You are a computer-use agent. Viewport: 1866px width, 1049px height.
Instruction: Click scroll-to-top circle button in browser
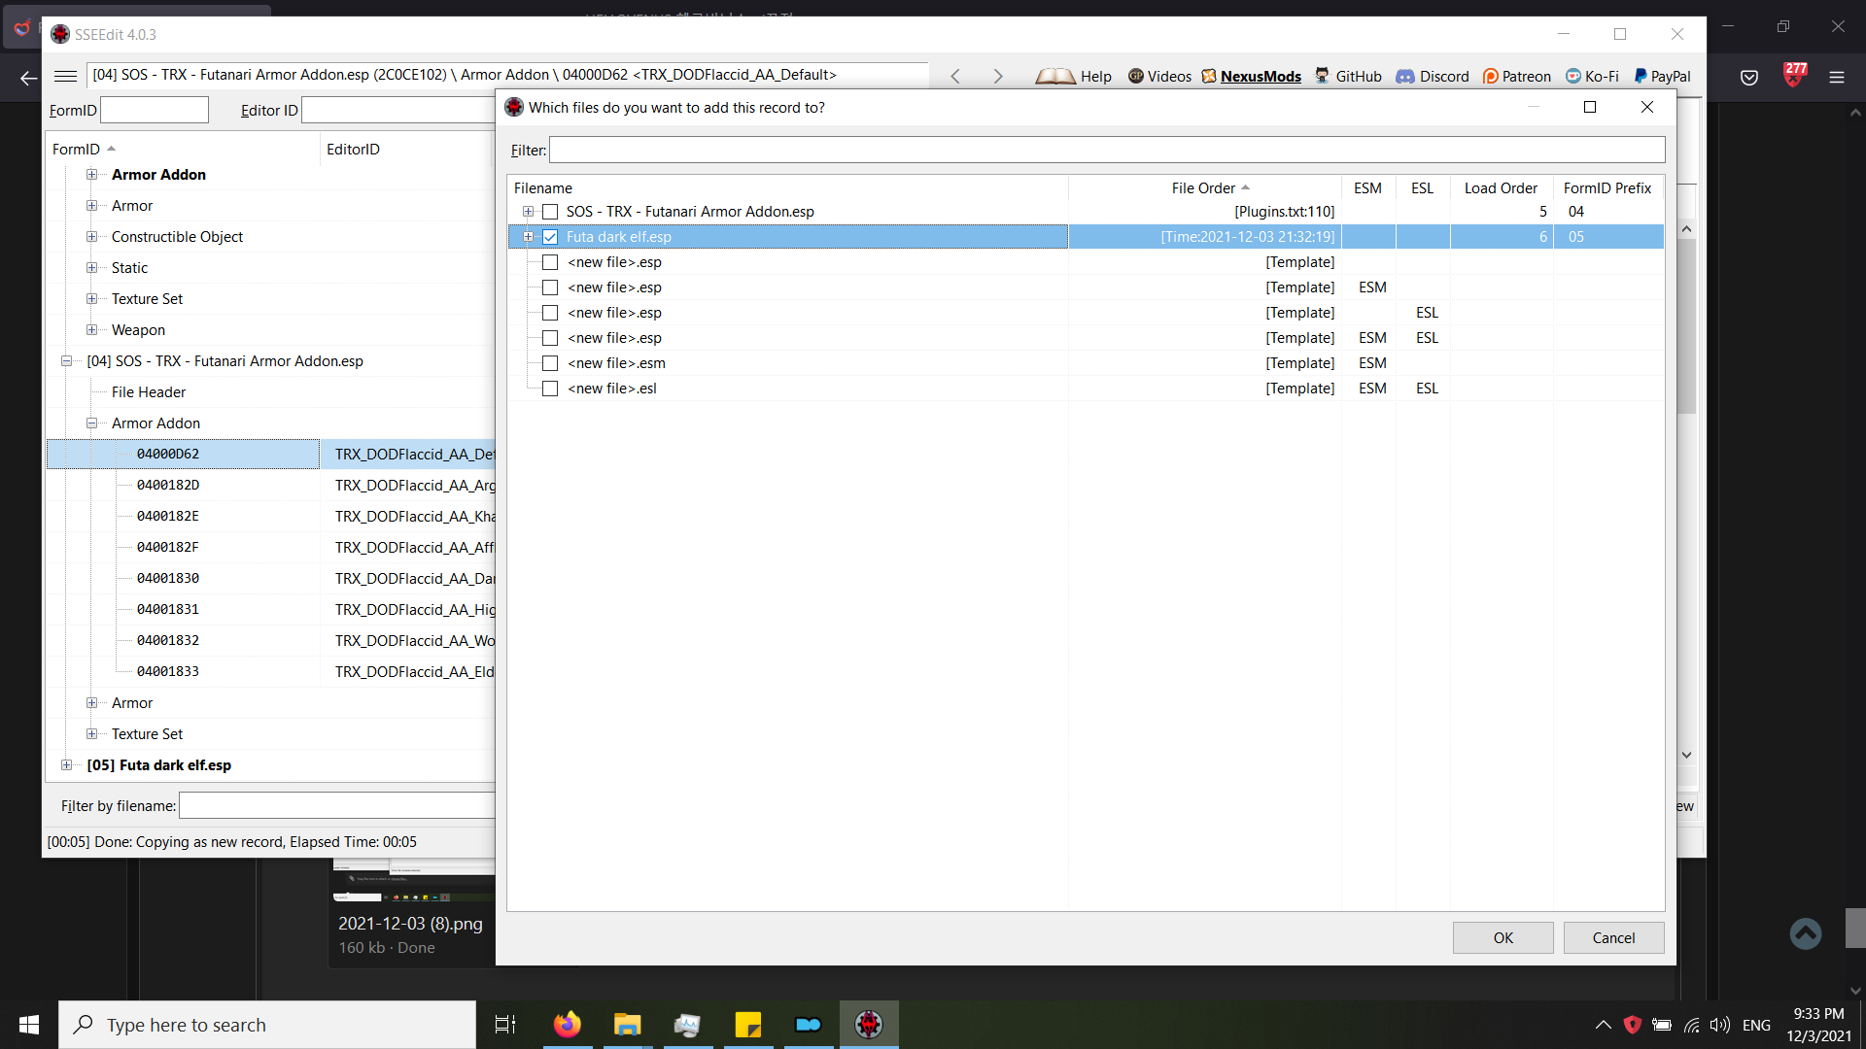tap(1806, 934)
